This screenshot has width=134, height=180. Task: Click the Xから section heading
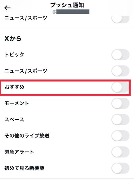[13, 38]
